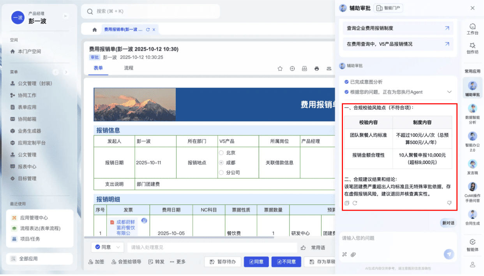Click the blue icon beside the invoice attachment
This screenshot has height=276, width=484.
[144, 221]
